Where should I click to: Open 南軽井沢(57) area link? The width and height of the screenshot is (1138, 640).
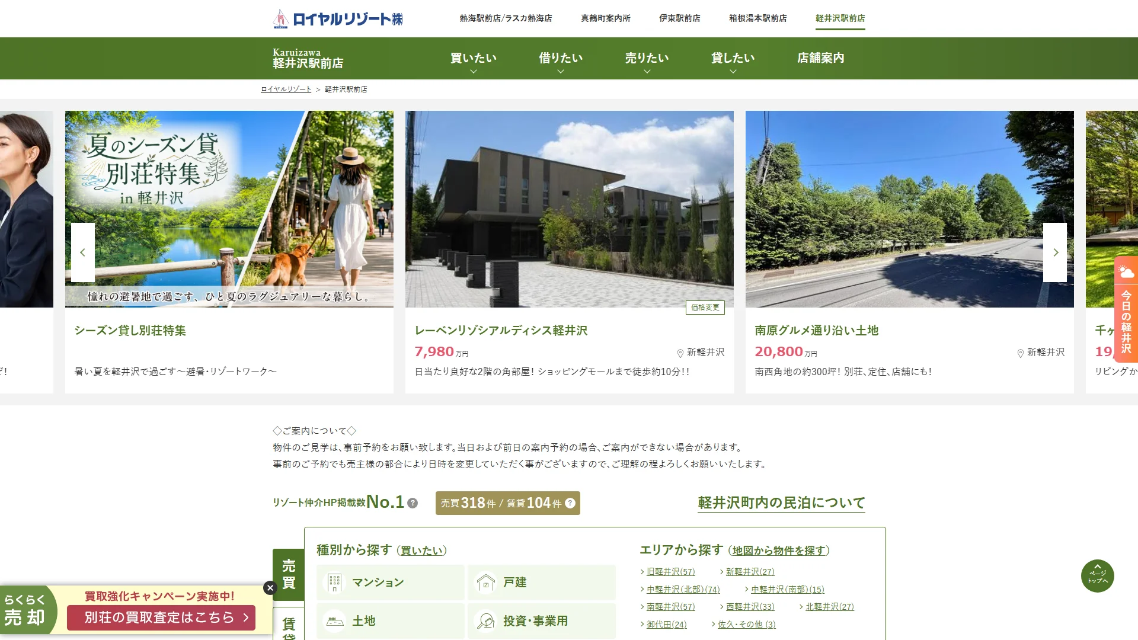click(x=670, y=607)
